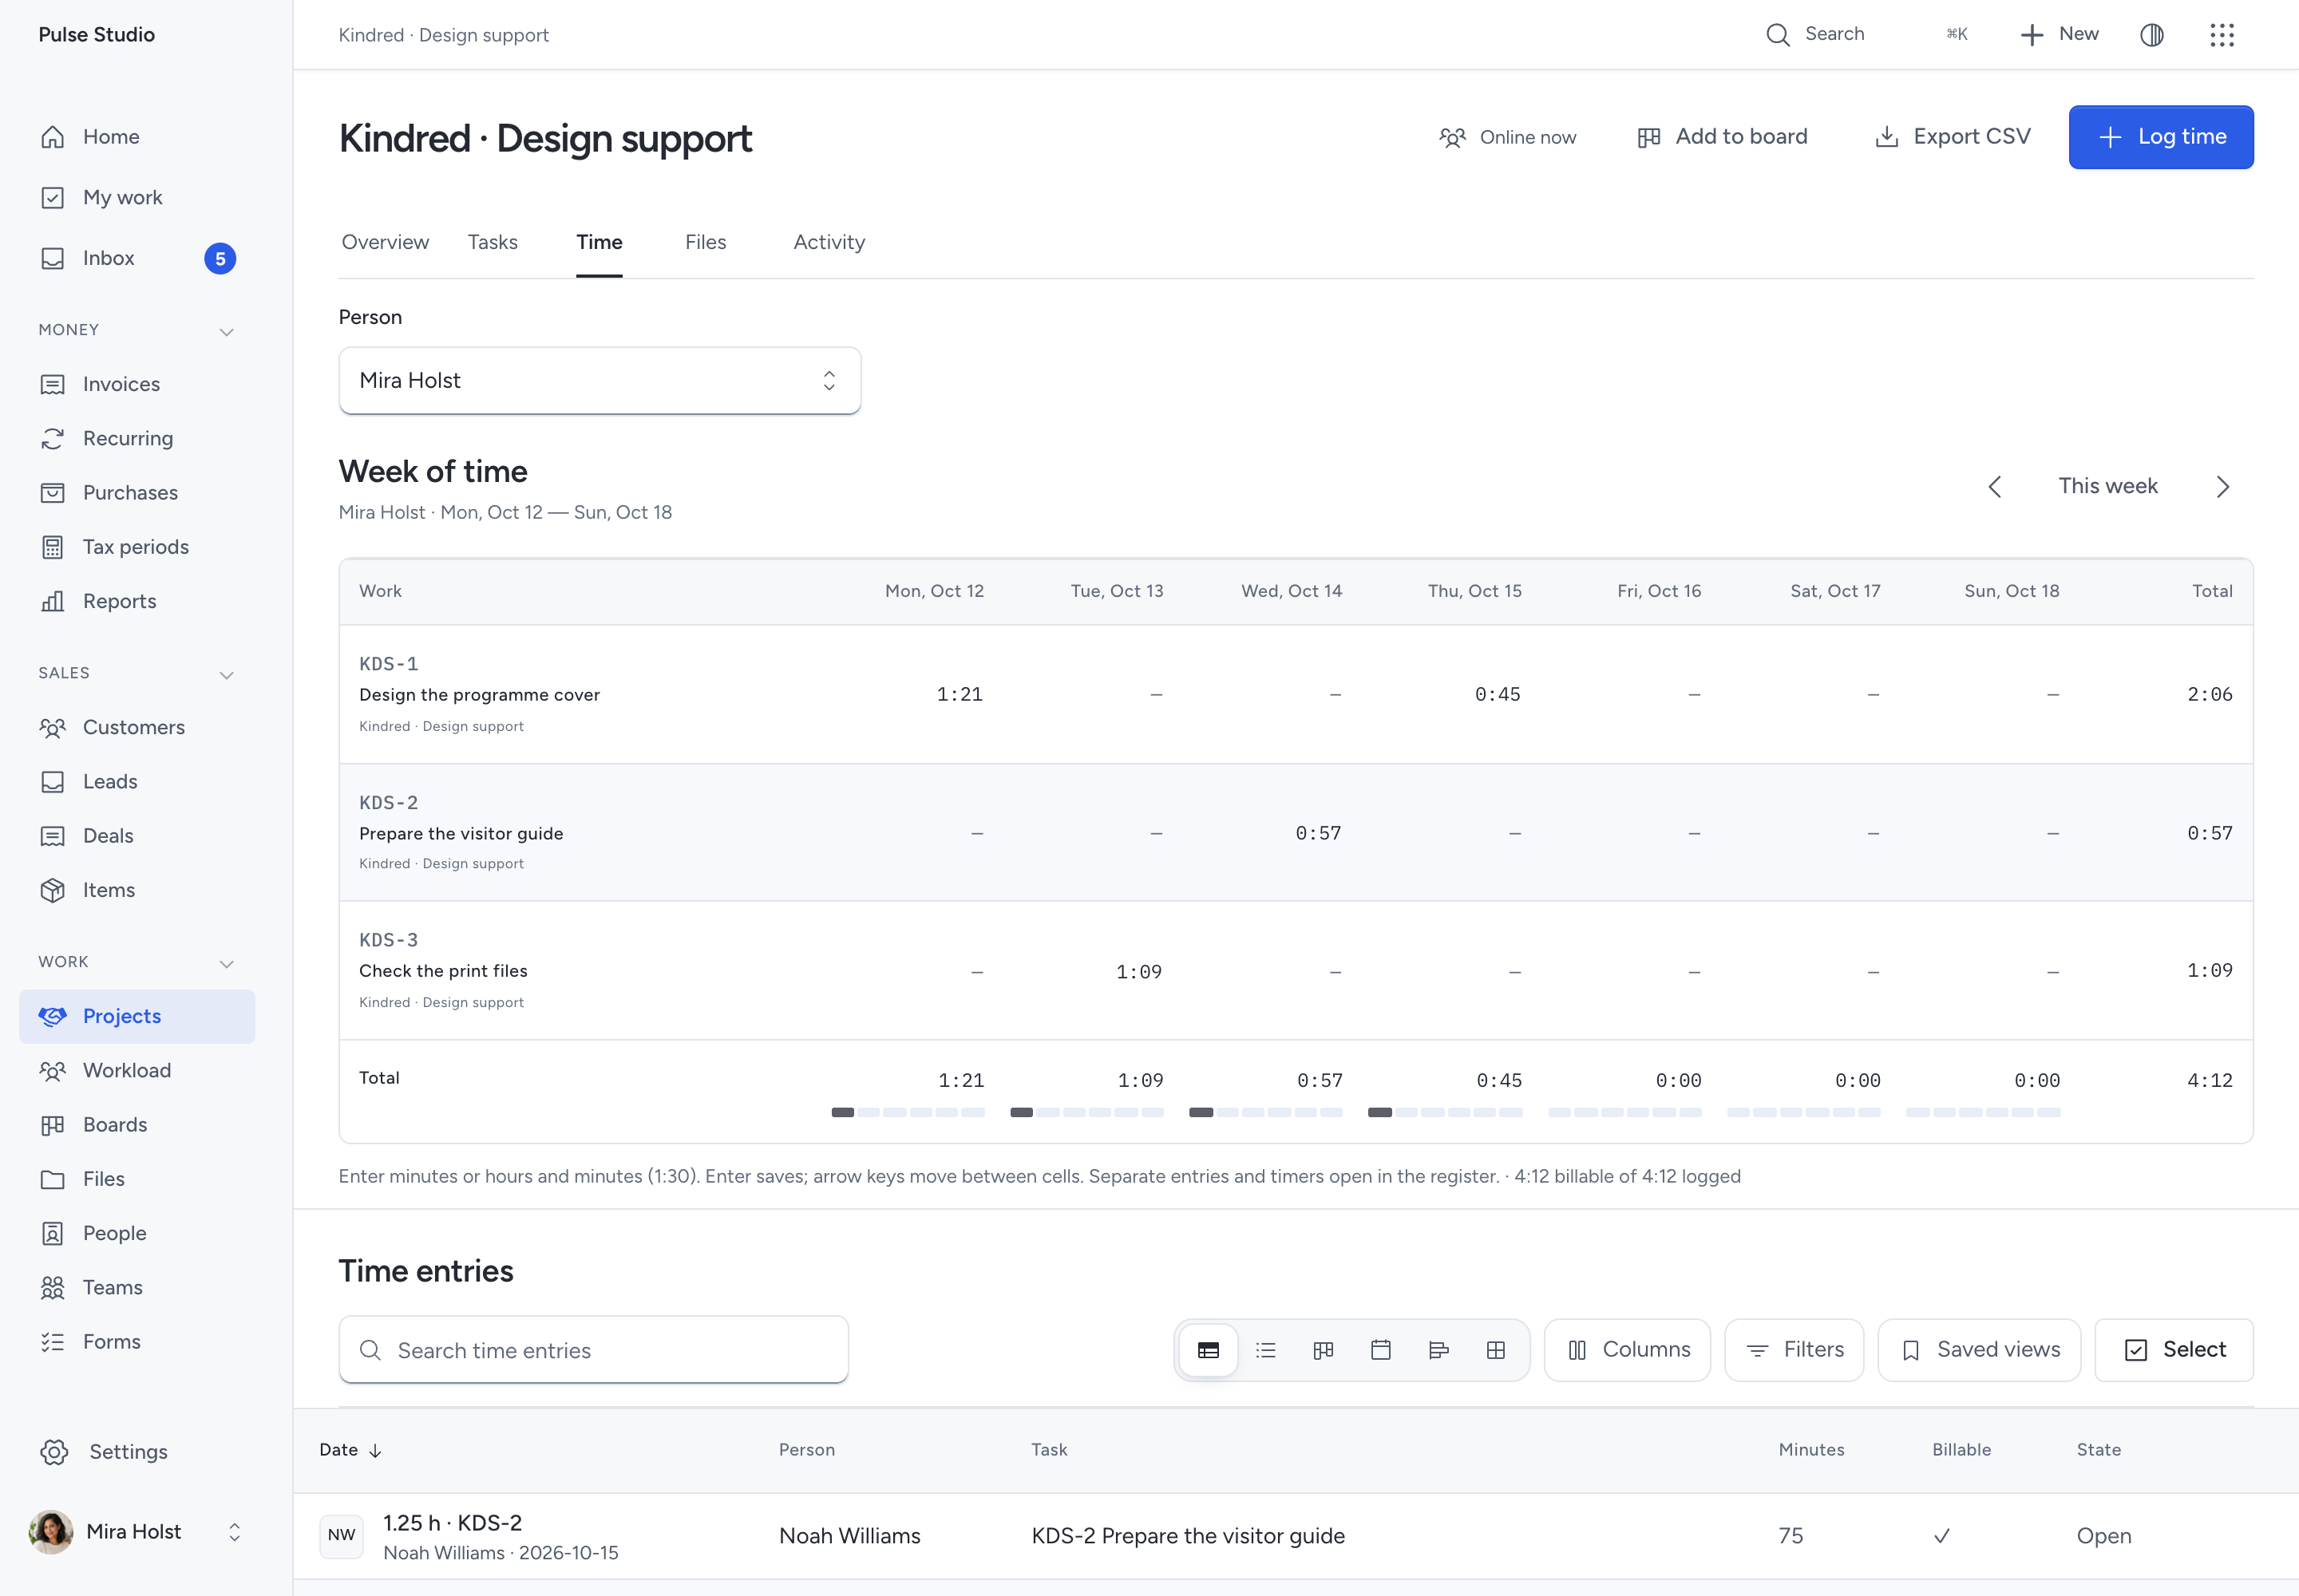Switch to grid view icon
The image size is (2299, 1596).
click(1496, 1350)
